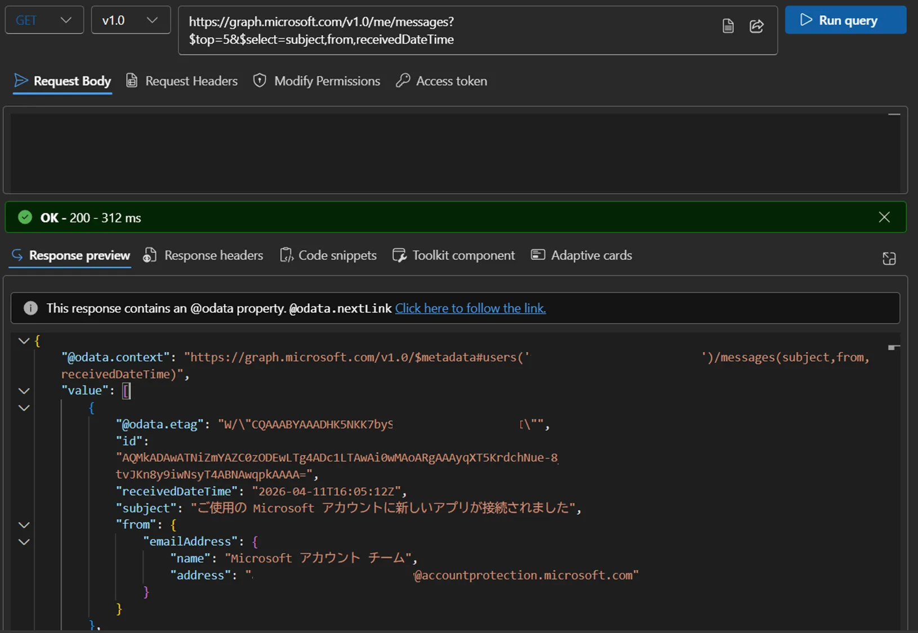
Task: Follow the @odata.nextLink link
Action: pos(470,308)
